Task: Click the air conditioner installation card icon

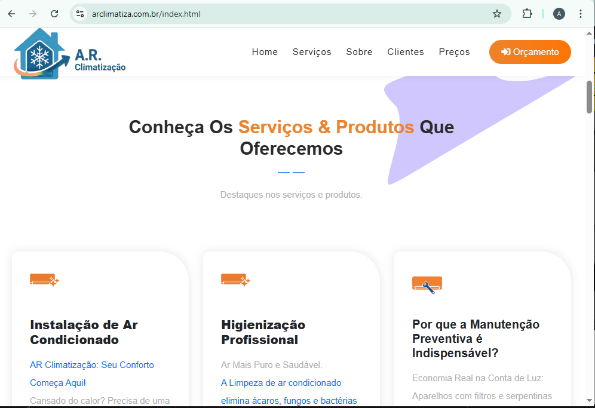Action: tap(44, 280)
